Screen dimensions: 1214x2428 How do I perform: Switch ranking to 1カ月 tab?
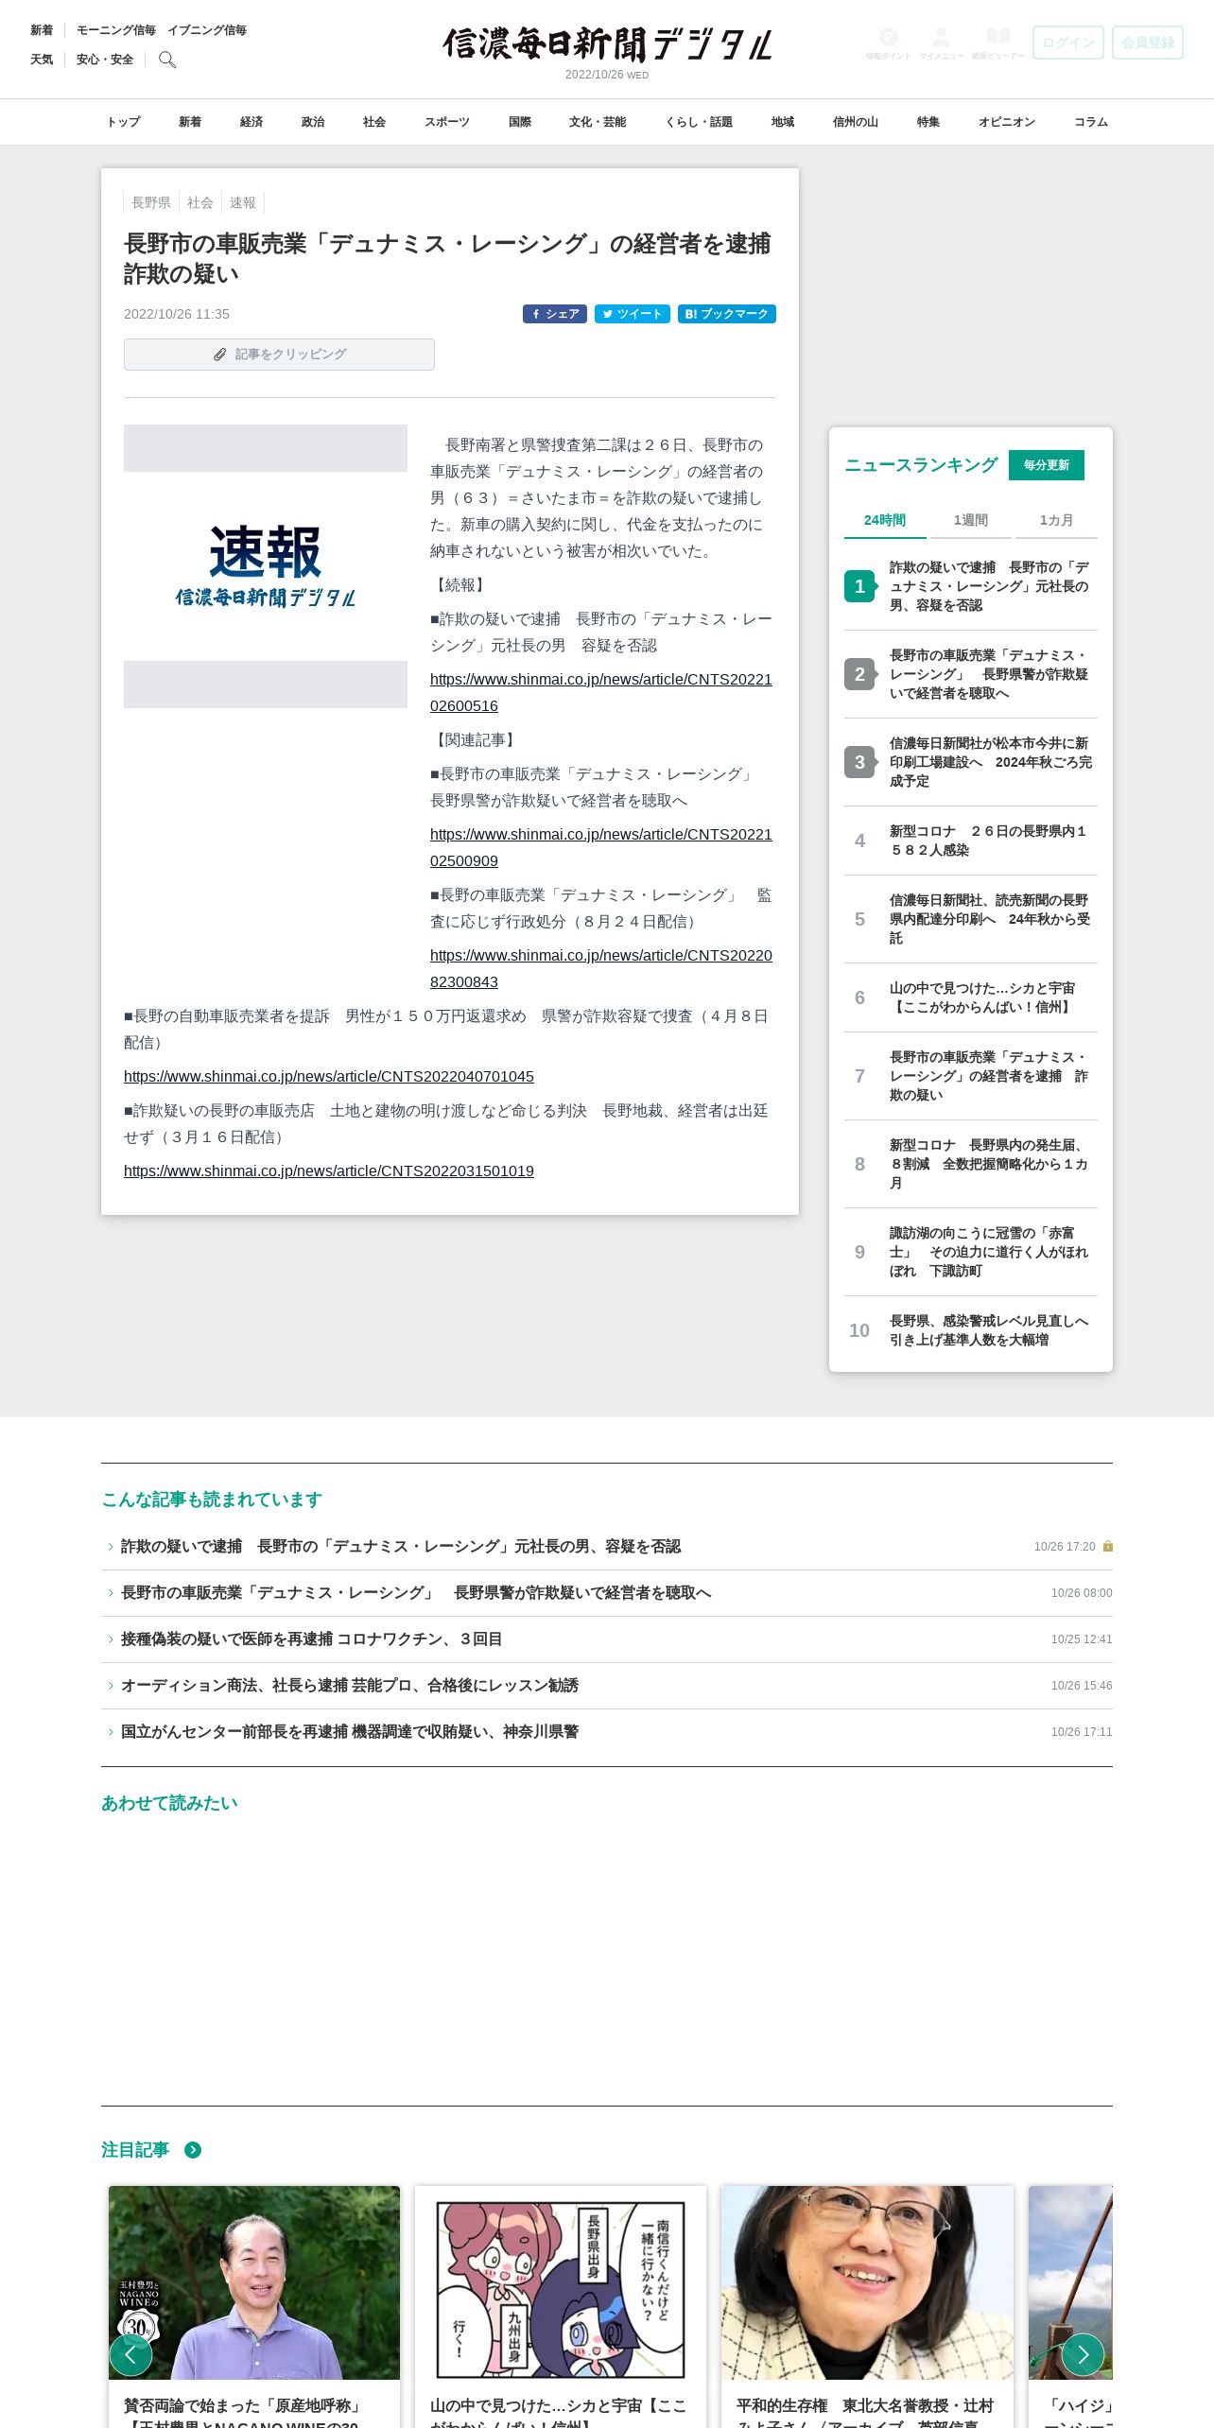pos(1056,520)
